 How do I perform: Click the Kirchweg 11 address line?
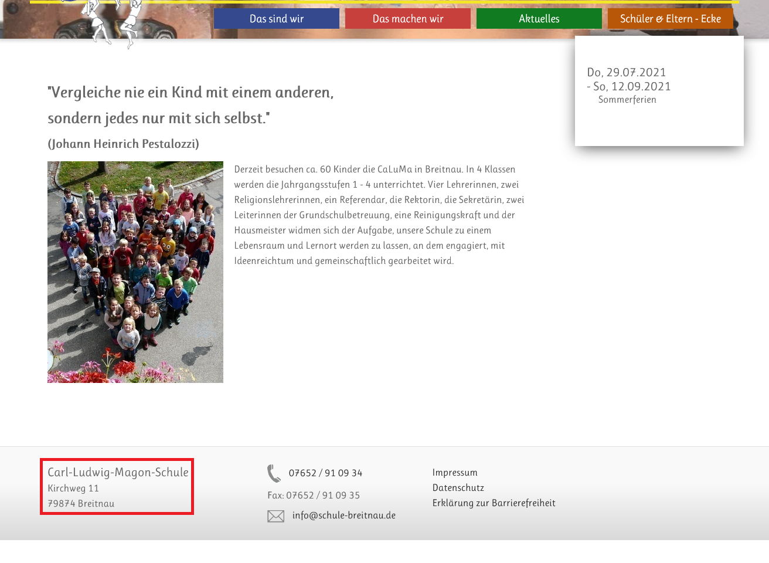coord(73,489)
